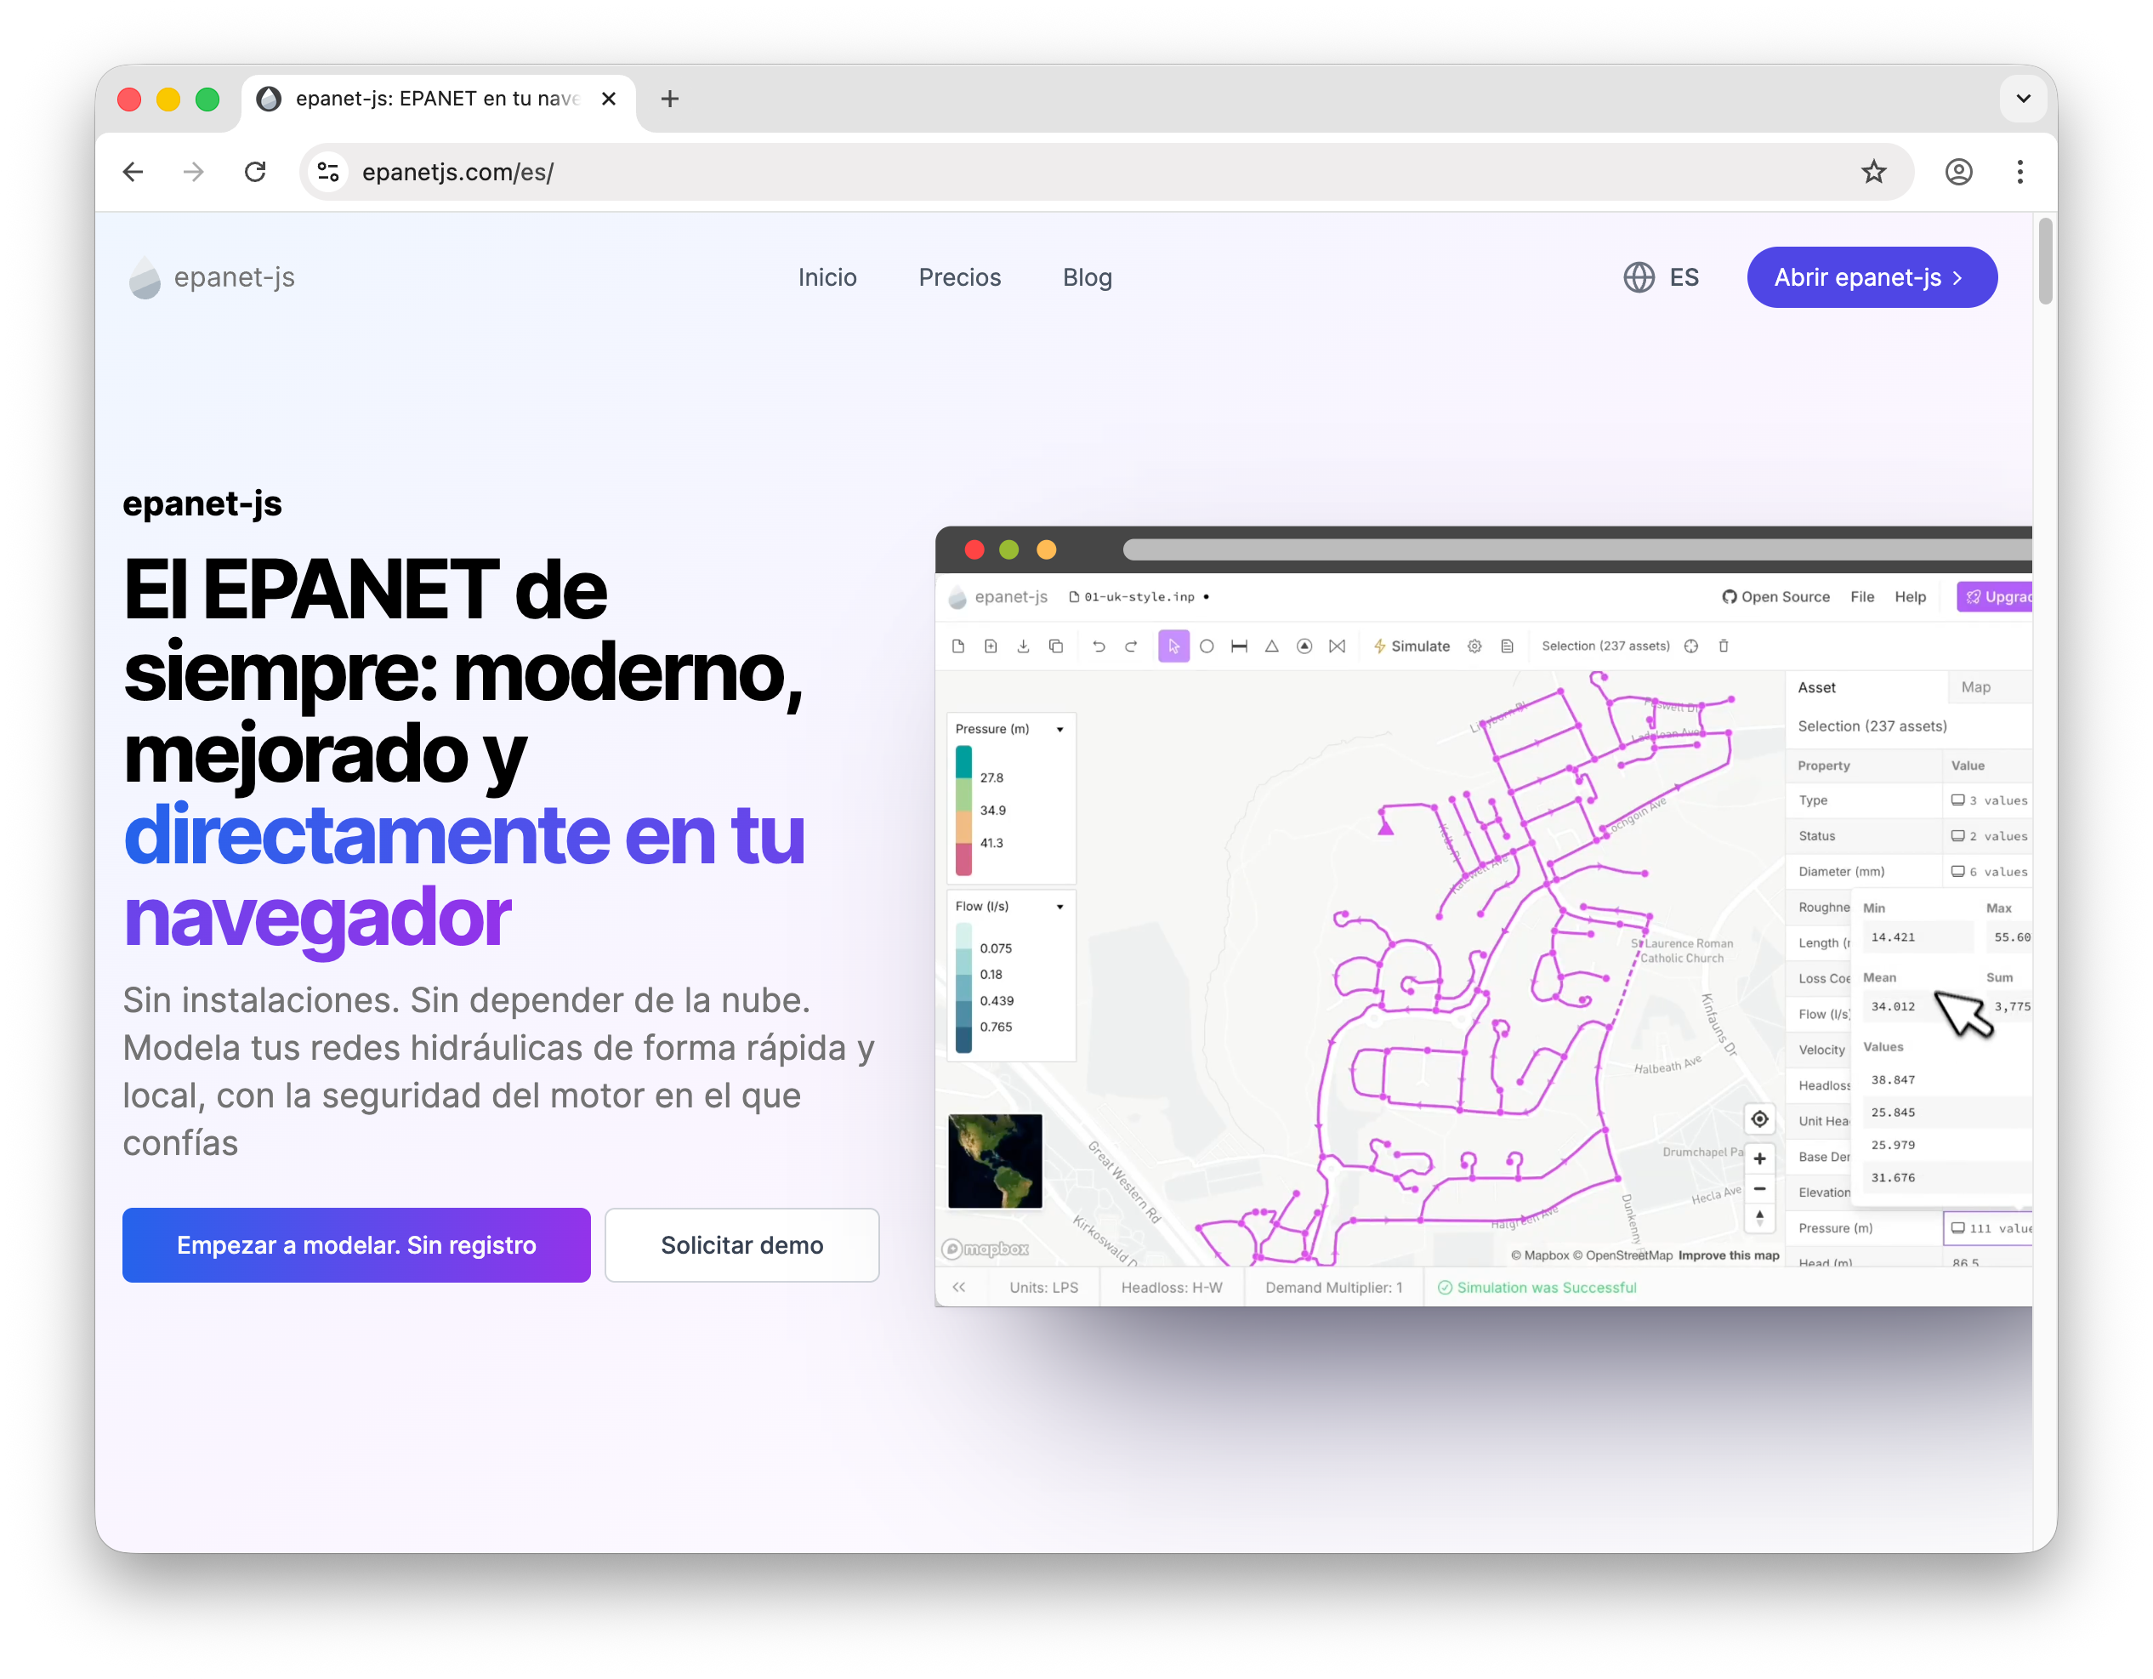Open the Flow (l/s) legend dropdown

[x=1059, y=905]
